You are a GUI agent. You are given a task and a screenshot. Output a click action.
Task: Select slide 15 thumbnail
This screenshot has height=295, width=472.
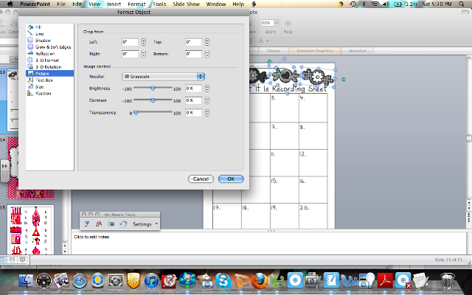click(30, 230)
